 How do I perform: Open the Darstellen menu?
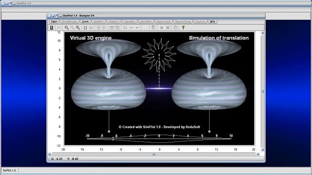[x=146, y=21]
